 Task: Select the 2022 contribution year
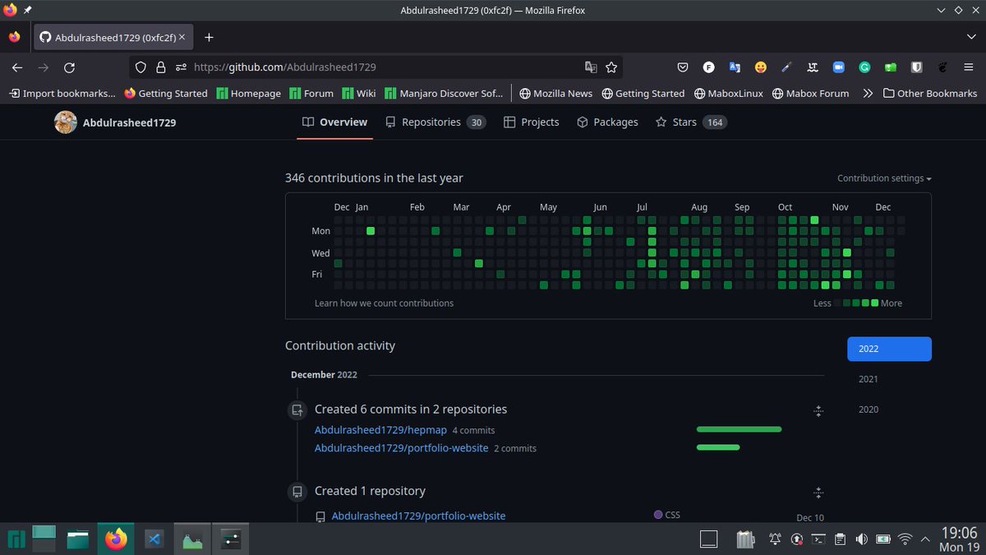coord(889,349)
